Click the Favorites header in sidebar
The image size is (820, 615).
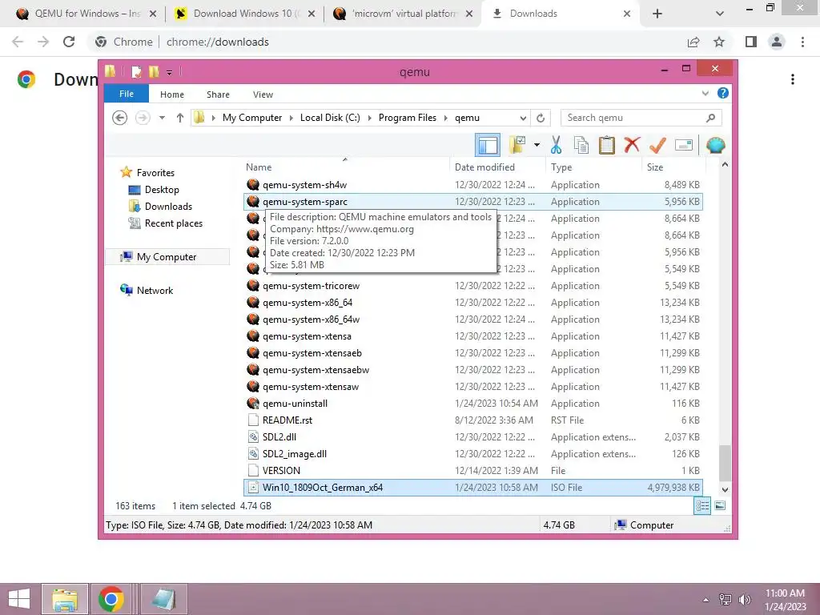point(155,173)
